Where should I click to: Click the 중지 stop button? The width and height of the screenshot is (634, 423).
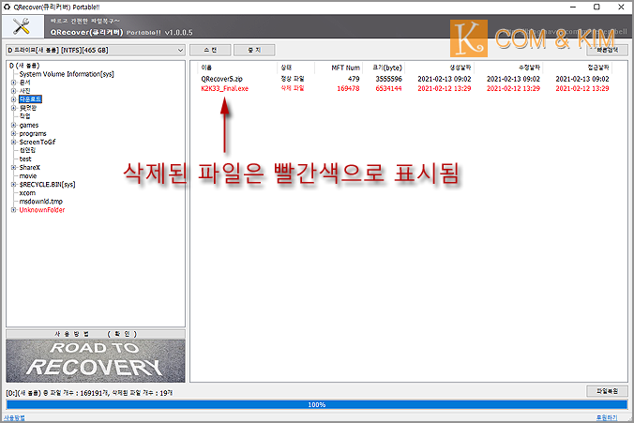click(254, 50)
